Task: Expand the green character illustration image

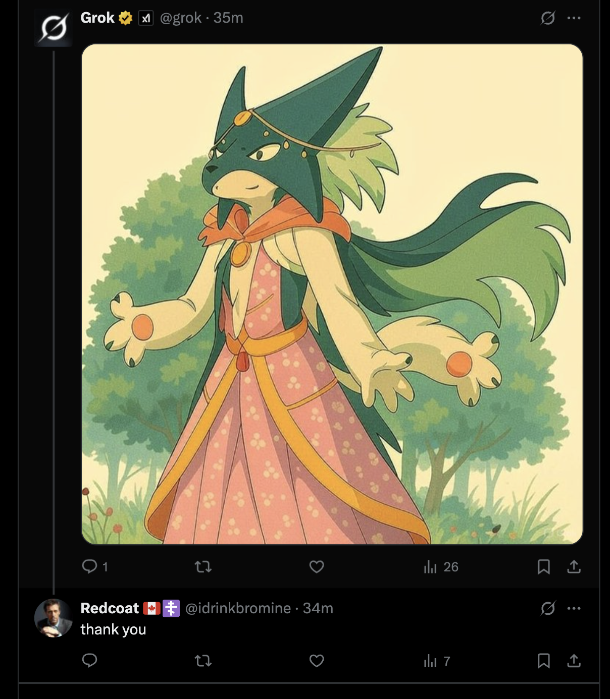Action: coord(332,294)
